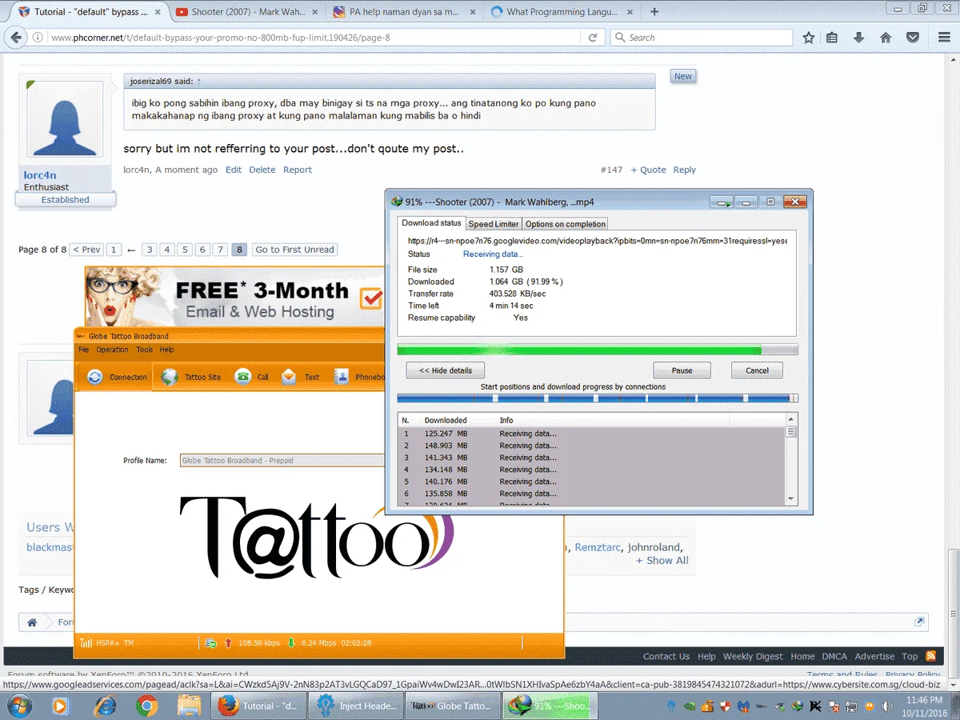Switch to the PA help naman browser tab
Image resolution: width=960 pixels, height=720 pixels.
pyautogui.click(x=406, y=12)
